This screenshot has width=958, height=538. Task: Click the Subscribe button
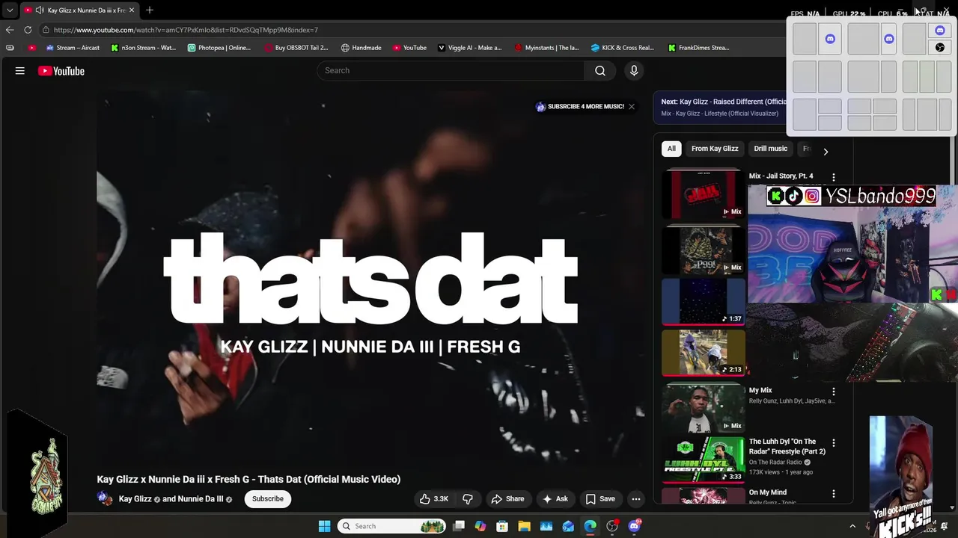point(267,498)
